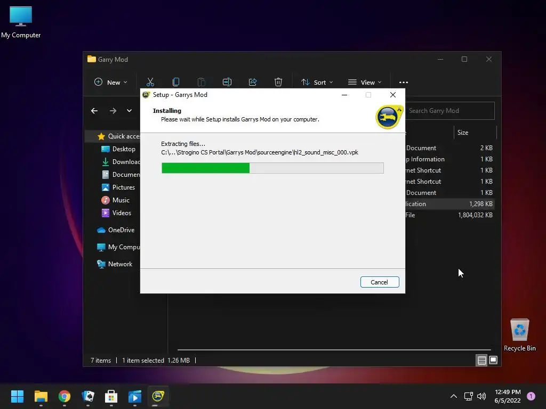
Task: Click the Share icon in Explorer toolbar
Action: 253,83
